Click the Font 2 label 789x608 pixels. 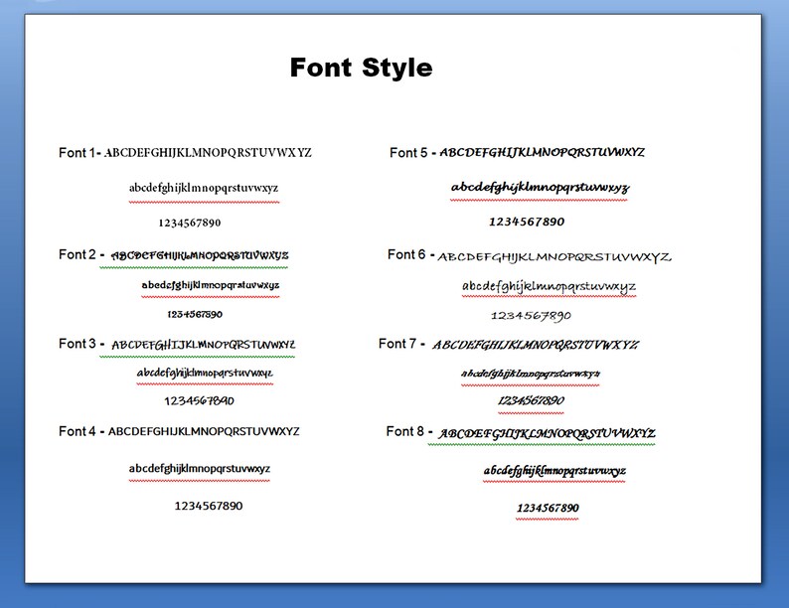click(77, 254)
